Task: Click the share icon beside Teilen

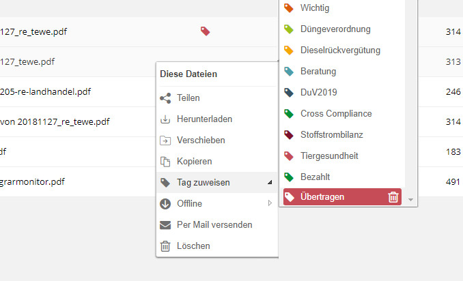Action: click(165, 98)
